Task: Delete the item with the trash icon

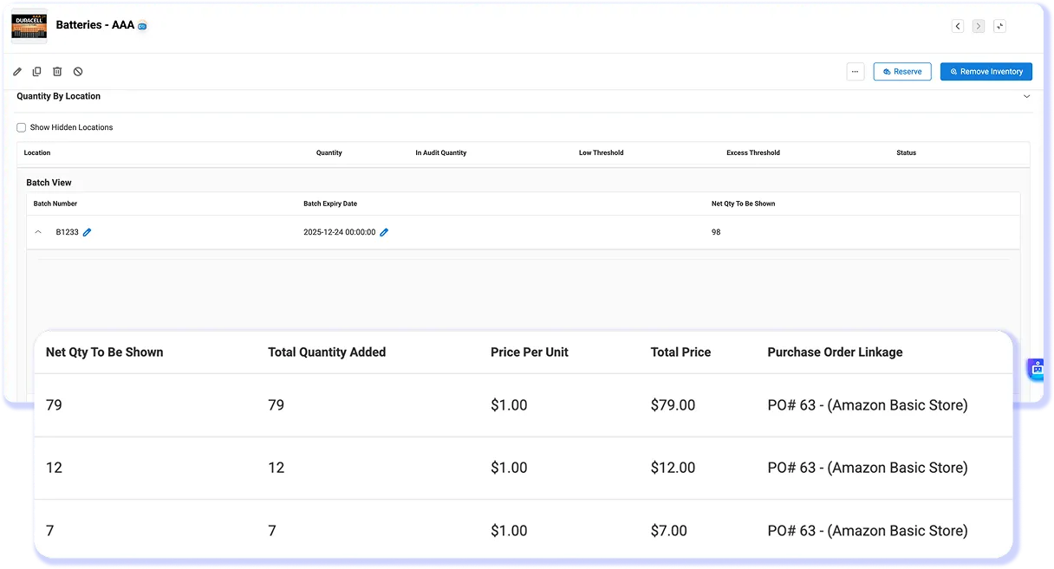Action: tap(57, 72)
